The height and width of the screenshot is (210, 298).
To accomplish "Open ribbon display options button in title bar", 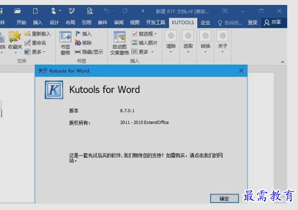I will [225, 11].
